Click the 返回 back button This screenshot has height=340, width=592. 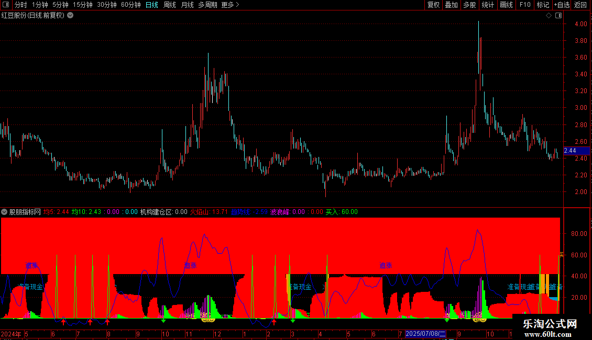(580, 5)
